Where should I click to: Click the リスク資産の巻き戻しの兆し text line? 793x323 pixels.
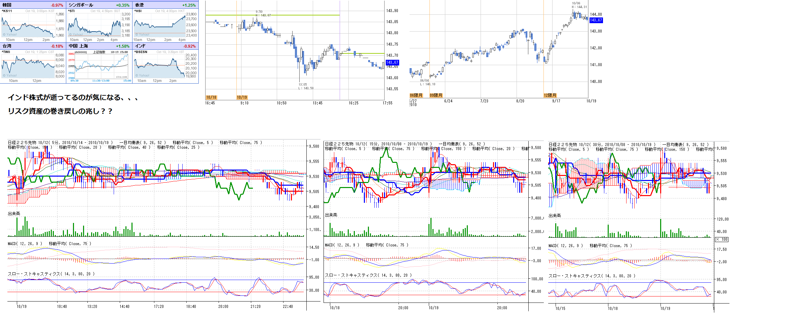[x=60, y=111]
